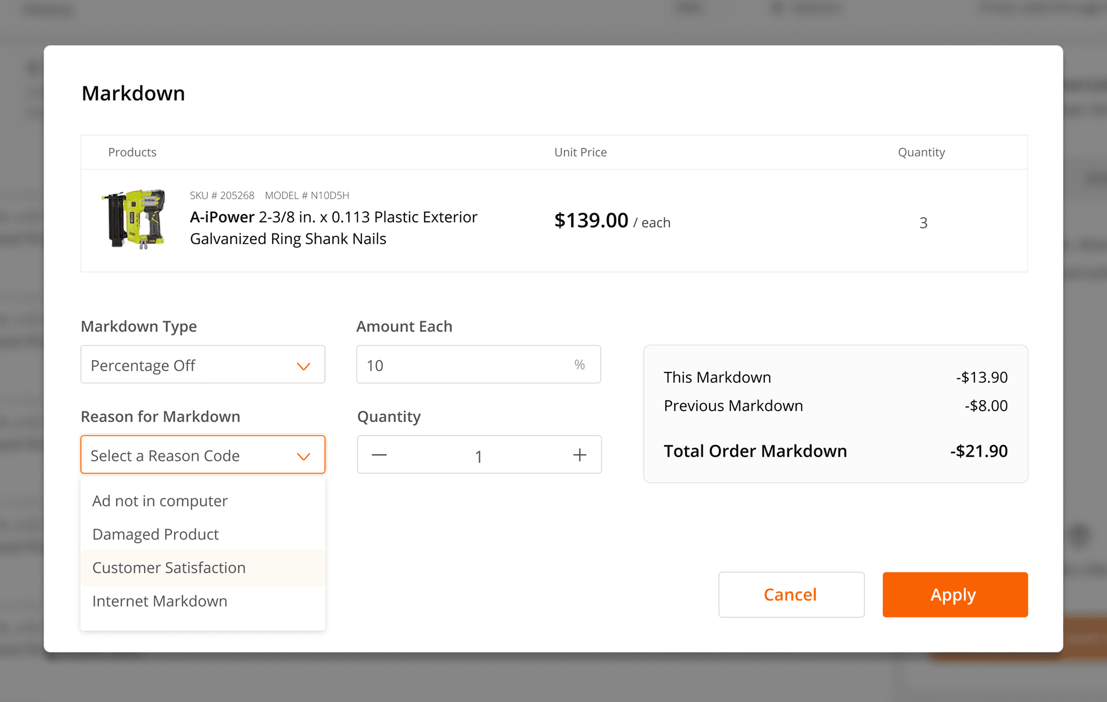
Task: Click the Reason Code chevron arrow
Action: coord(303,456)
